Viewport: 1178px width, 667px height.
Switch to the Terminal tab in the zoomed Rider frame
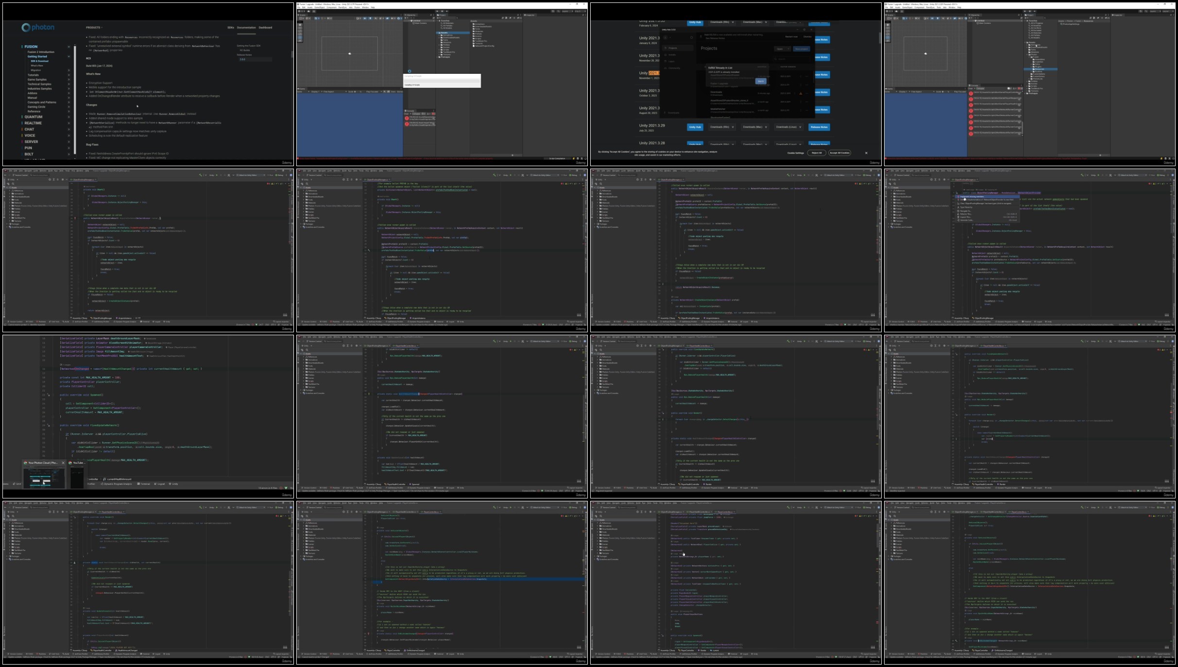click(143, 484)
